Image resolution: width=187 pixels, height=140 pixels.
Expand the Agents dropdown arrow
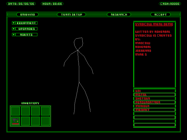click(13, 35)
